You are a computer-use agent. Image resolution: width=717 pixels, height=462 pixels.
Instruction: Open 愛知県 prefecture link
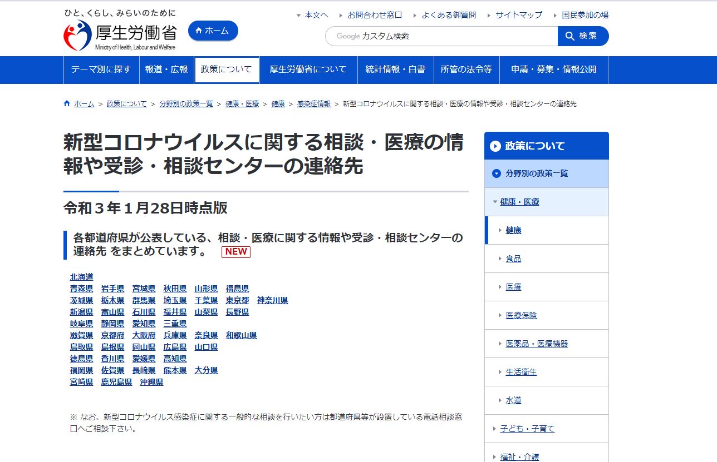point(144,324)
